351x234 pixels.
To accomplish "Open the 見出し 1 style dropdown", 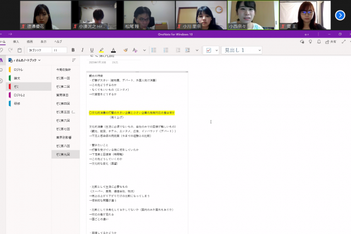I will pos(242,50).
